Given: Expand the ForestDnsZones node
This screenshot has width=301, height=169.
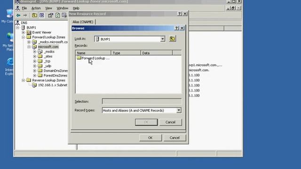Looking at the screenshot, I should 34,76.
